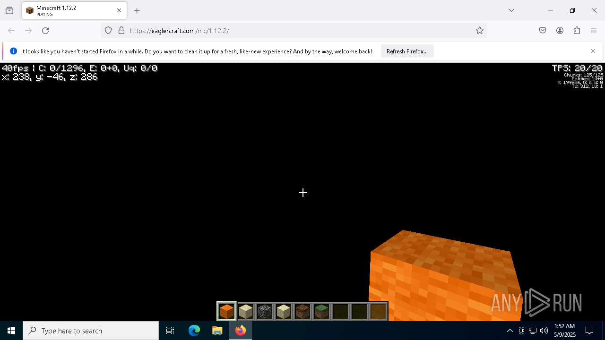Select the grass block hotbar slot
This screenshot has width=605, height=340.
321,312
